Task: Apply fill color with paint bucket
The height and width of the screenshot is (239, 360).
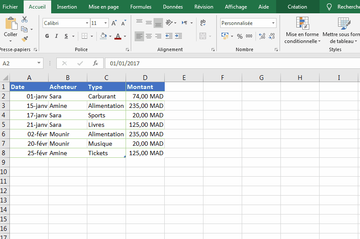Action: point(104,36)
